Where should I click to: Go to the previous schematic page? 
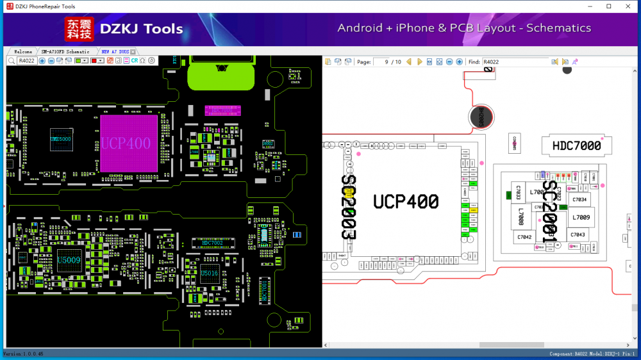pyautogui.click(x=409, y=62)
